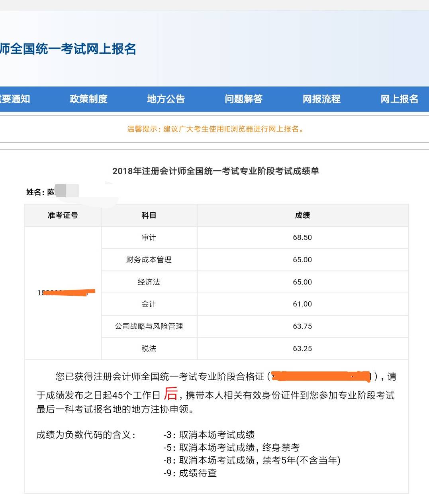Open the 政策制度 navigation menu item
The height and width of the screenshot is (497, 429).
(88, 99)
